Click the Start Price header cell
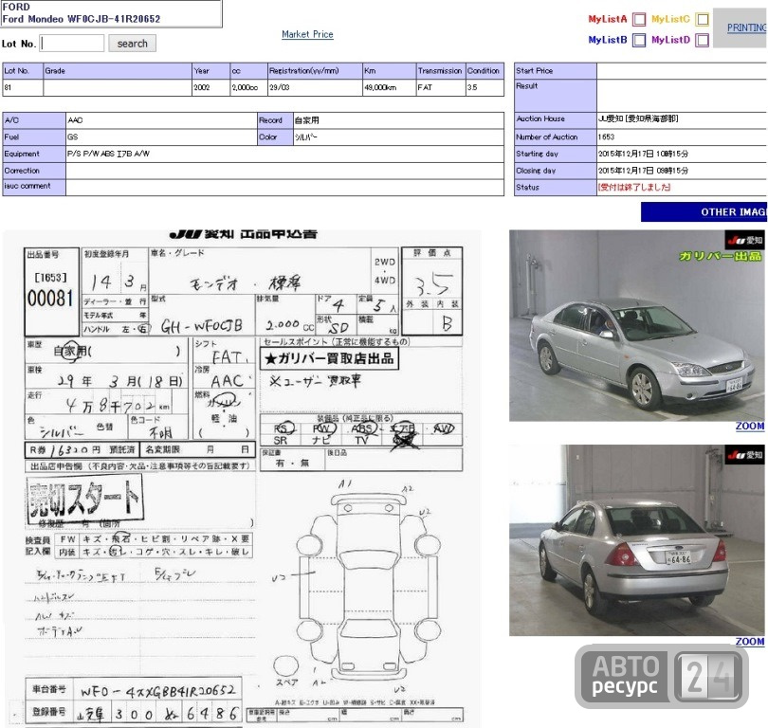This screenshot has width=768, height=728. coord(556,70)
